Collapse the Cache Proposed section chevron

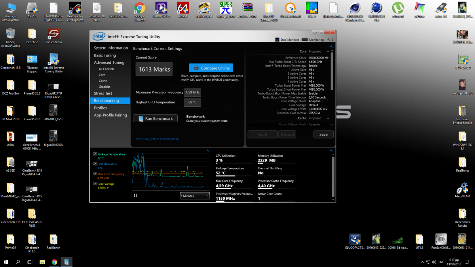tap(328, 118)
